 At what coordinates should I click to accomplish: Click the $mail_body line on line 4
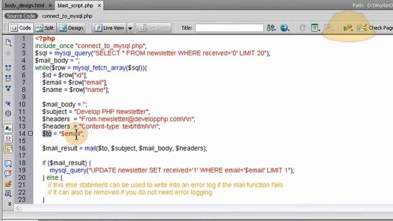57,60
